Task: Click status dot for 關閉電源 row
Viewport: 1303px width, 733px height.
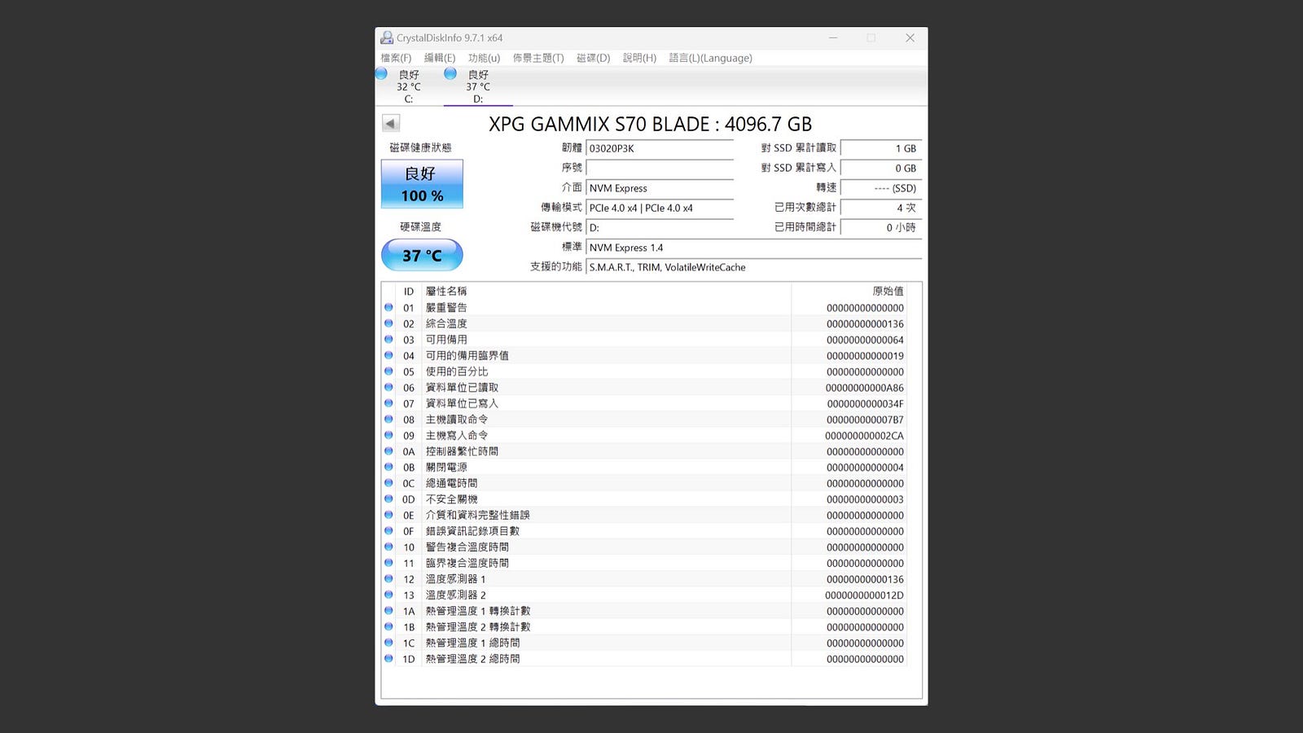Action: click(x=388, y=467)
